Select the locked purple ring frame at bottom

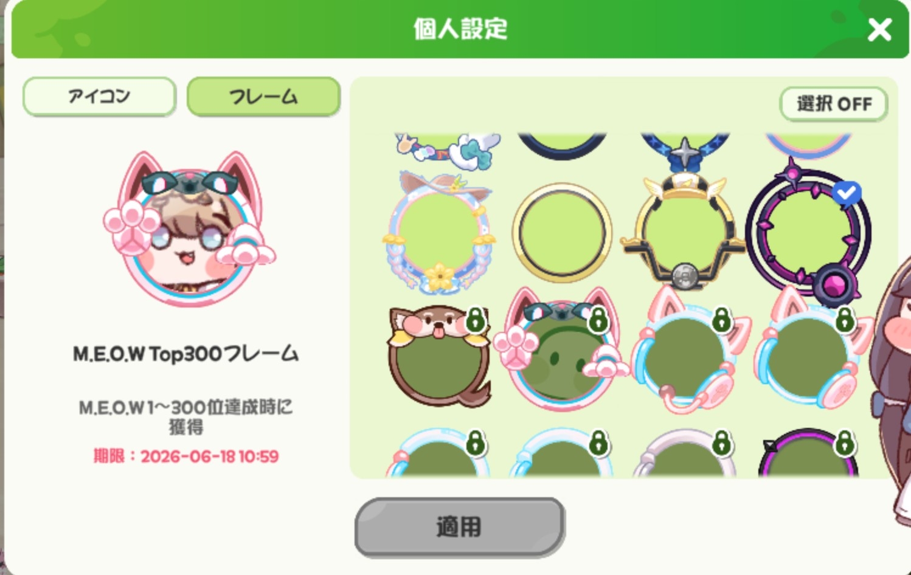(x=809, y=453)
